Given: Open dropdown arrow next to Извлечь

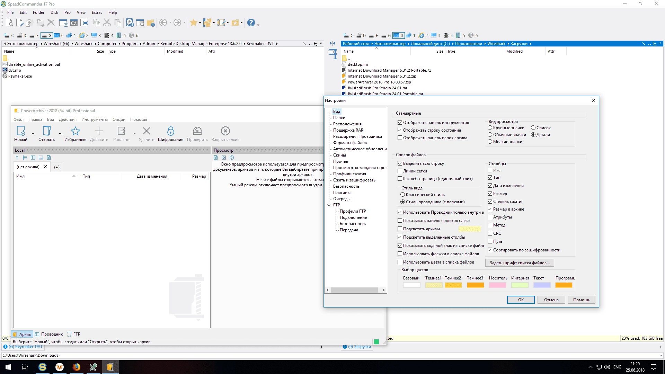Looking at the screenshot, I should pos(134,133).
